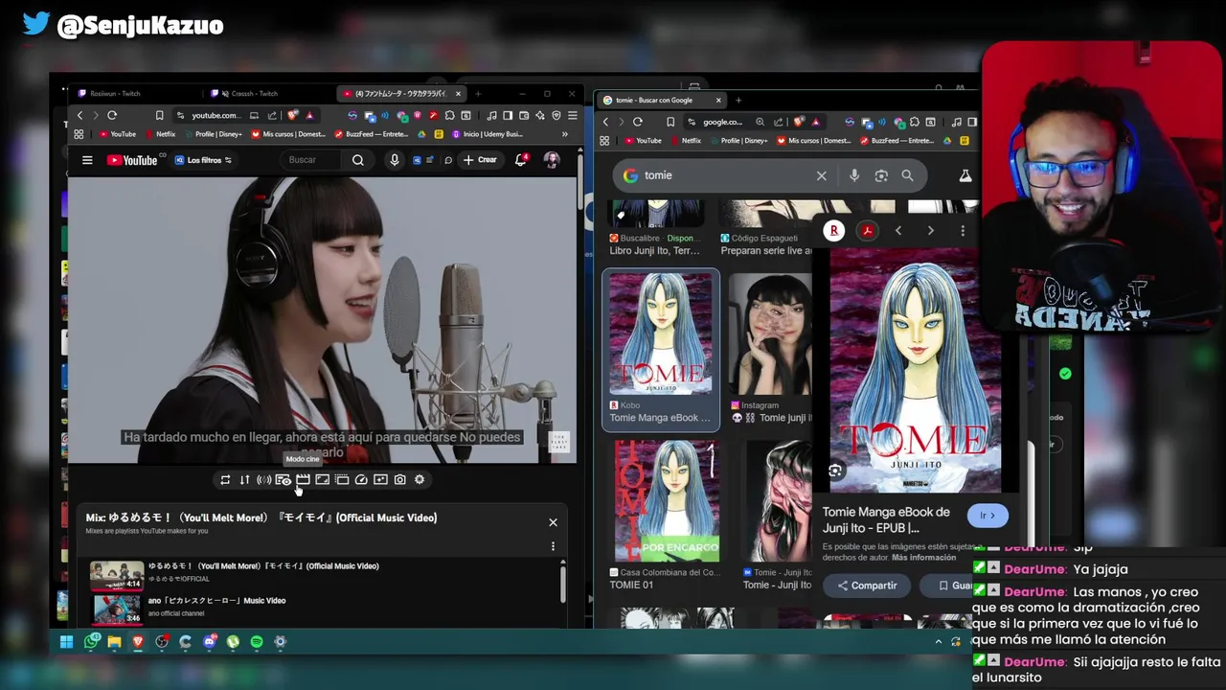Open enhancer settings gear under video
This screenshot has width=1226, height=690.
[x=420, y=479]
